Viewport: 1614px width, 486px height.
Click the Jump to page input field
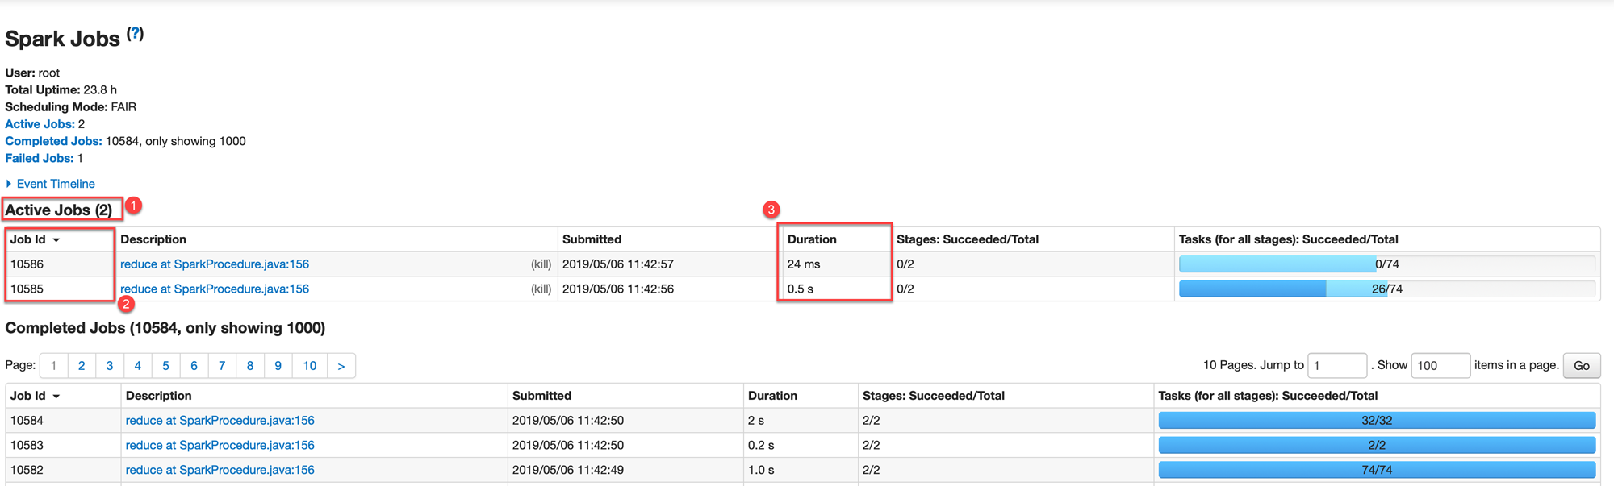pos(1336,366)
